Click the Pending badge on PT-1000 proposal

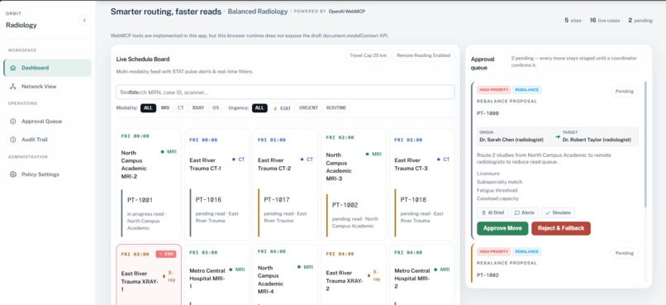click(x=625, y=91)
